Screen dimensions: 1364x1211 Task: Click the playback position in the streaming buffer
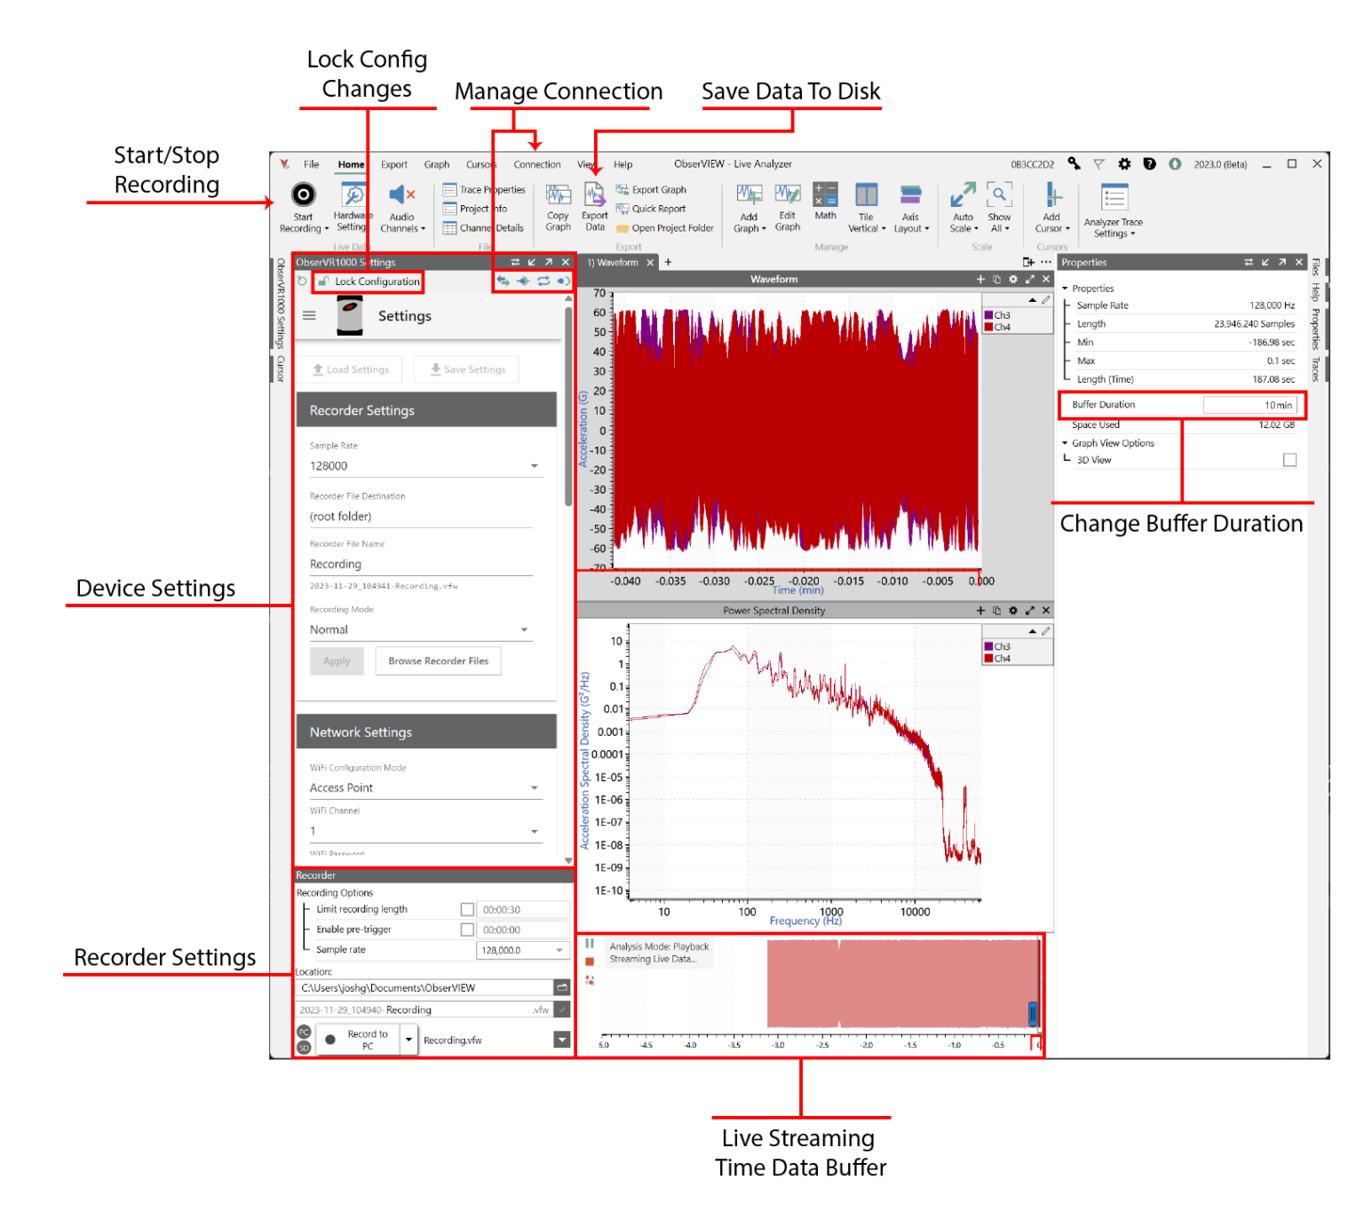coord(1033,1012)
